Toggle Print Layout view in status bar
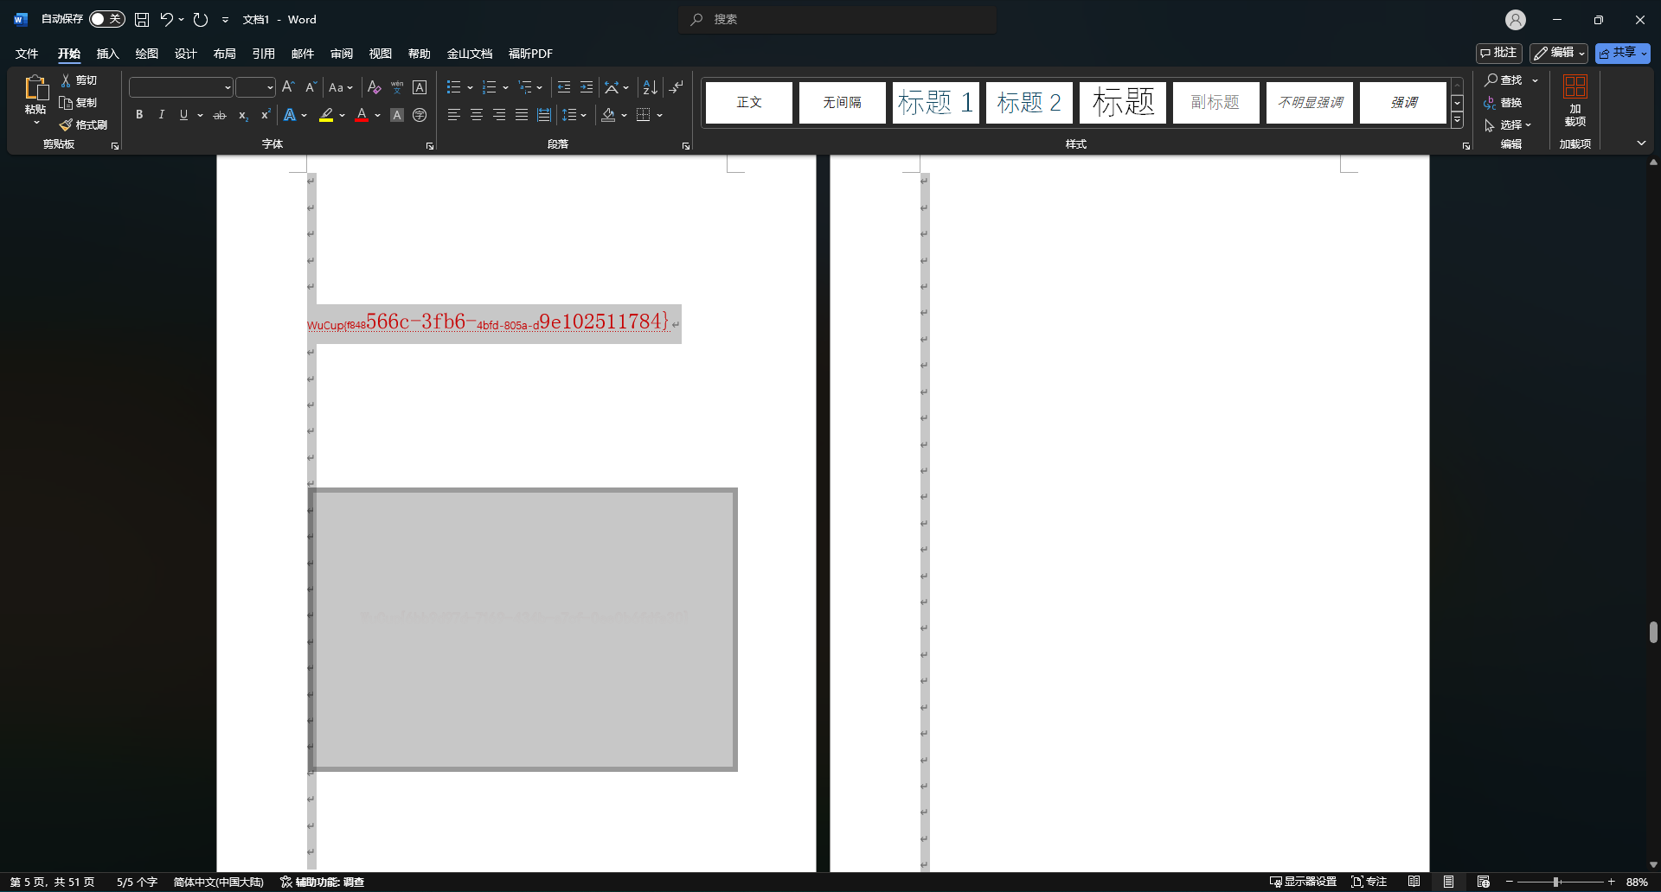 [x=1449, y=882]
